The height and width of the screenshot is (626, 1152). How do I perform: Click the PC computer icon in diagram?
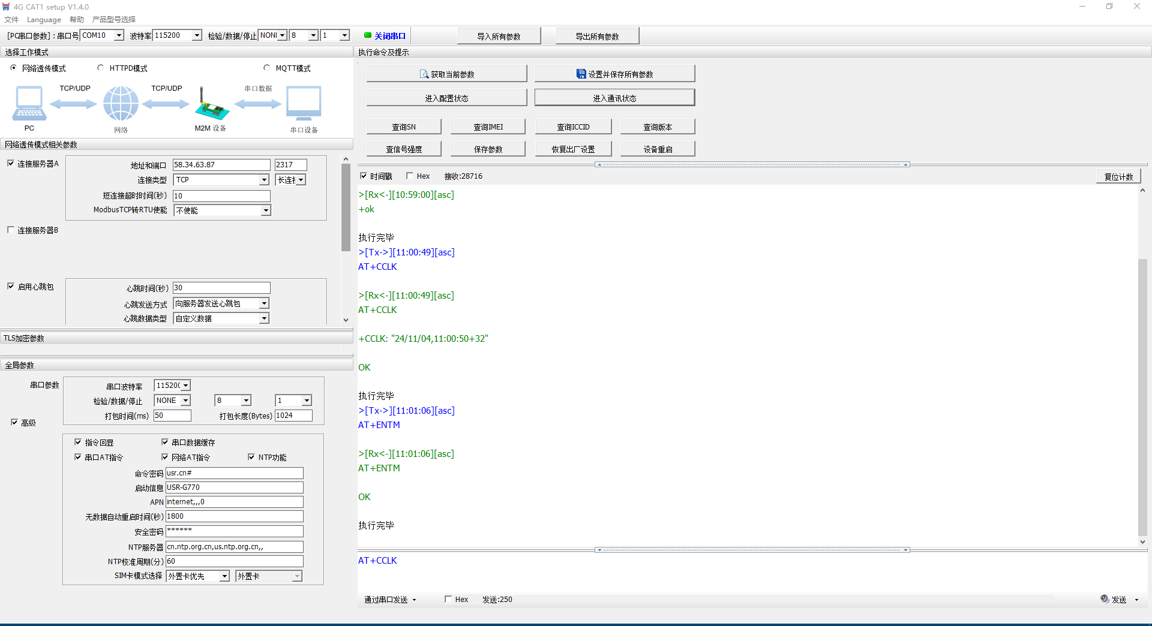tap(29, 103)
